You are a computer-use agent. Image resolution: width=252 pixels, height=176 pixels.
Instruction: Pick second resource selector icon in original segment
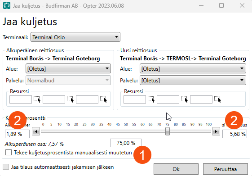click(x=70, y=99)
